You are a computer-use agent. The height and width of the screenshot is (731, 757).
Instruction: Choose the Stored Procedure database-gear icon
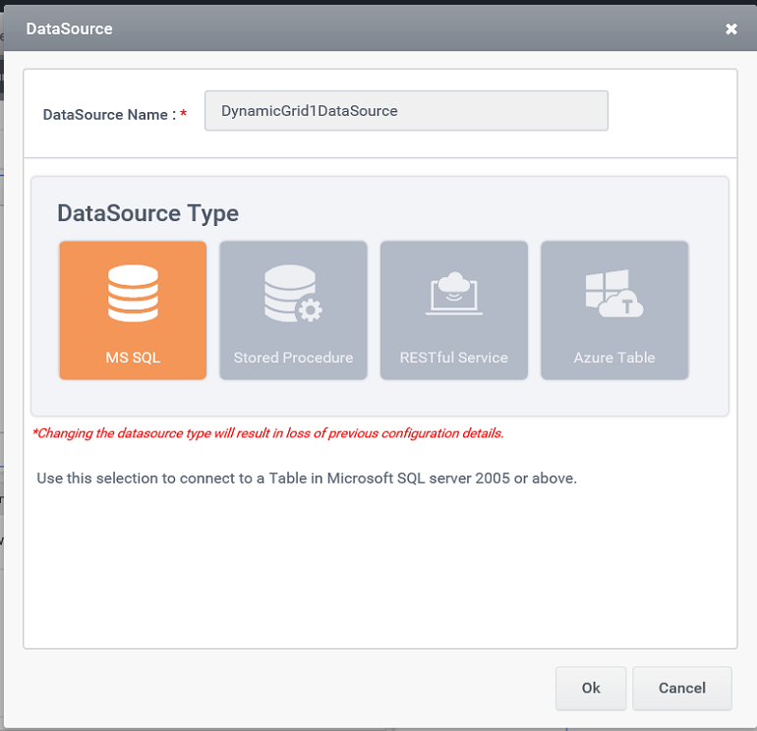point(293,293)
